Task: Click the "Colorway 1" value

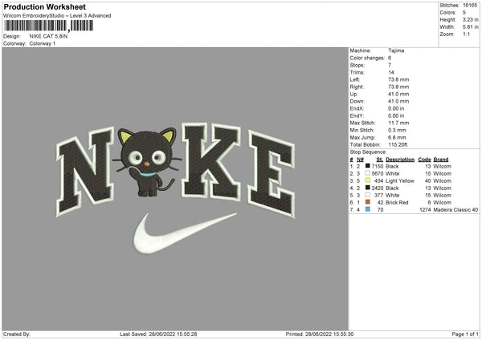Action: [x=43, y=43]
